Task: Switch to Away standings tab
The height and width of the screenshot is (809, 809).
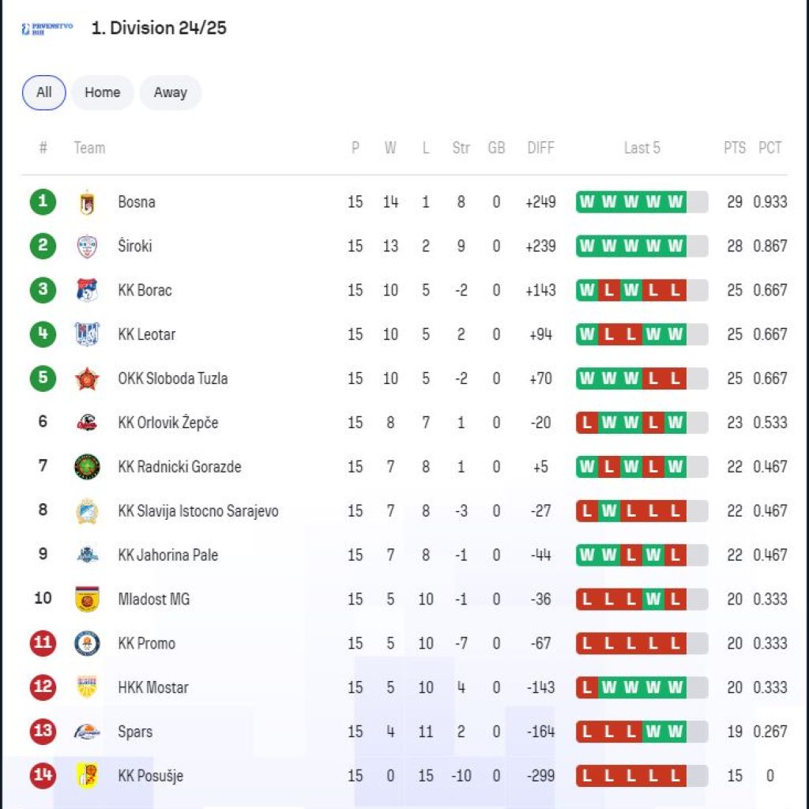Action: pyautogui.click(x=170, y=92)
